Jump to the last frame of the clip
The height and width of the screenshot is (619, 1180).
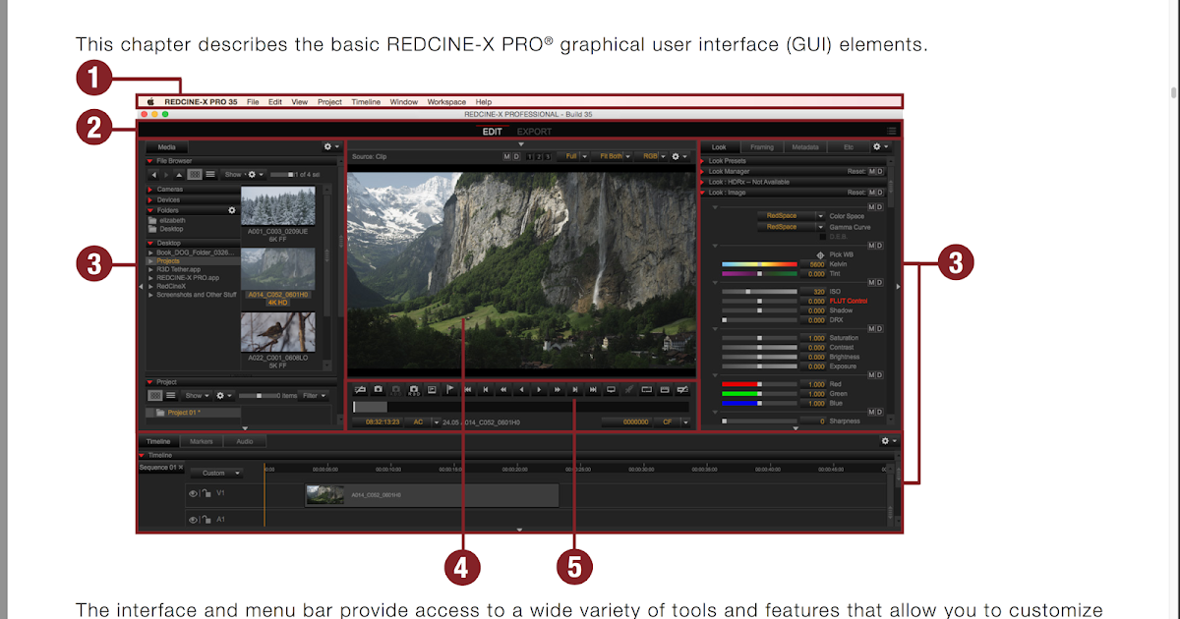point(593,389)
